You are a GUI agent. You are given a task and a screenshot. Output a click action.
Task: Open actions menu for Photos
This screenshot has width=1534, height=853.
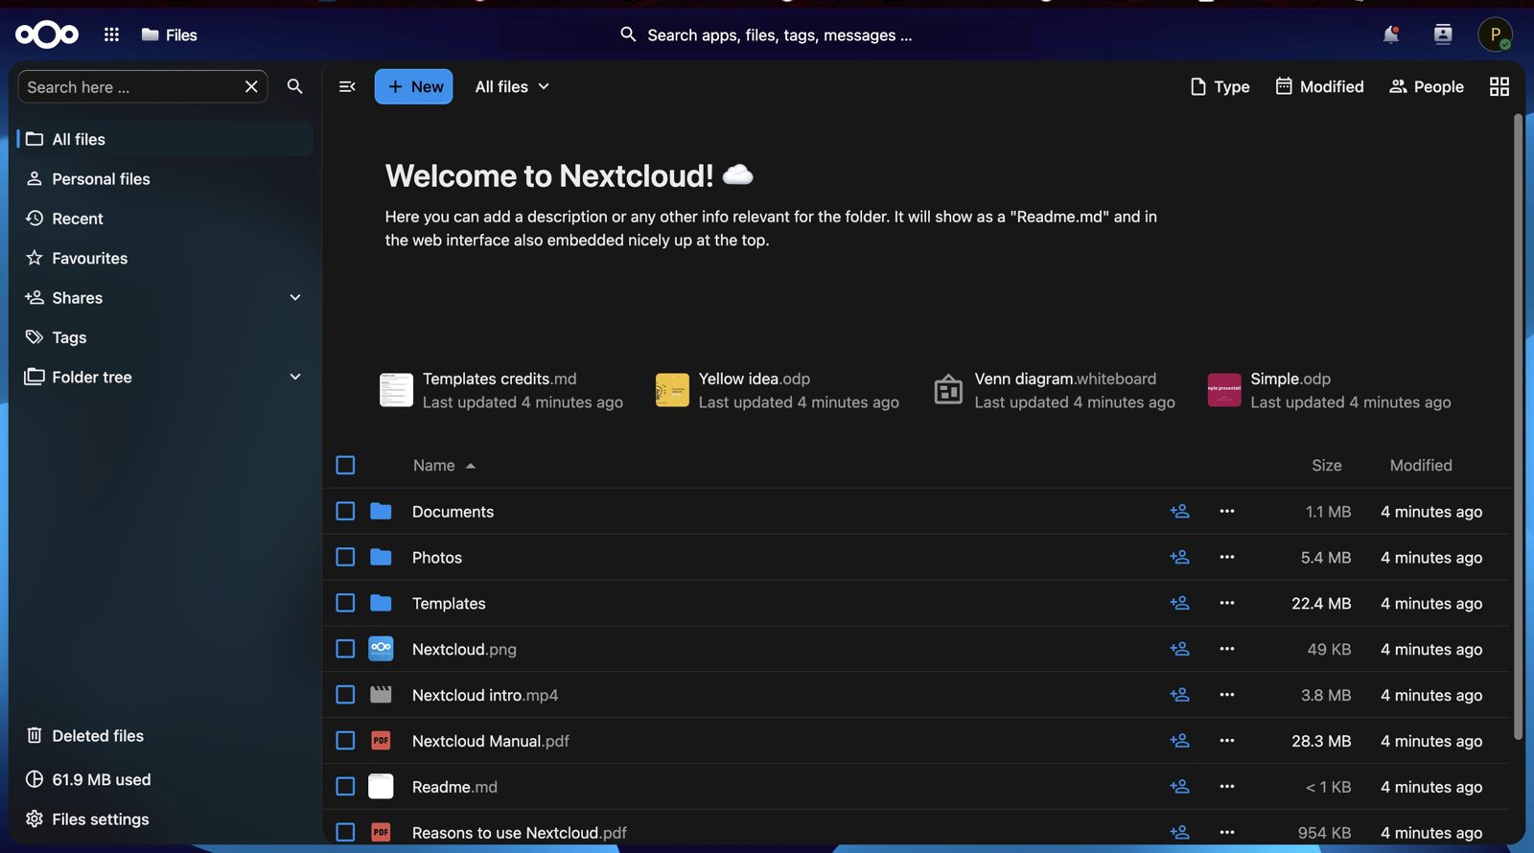[x=1227, y=557]
